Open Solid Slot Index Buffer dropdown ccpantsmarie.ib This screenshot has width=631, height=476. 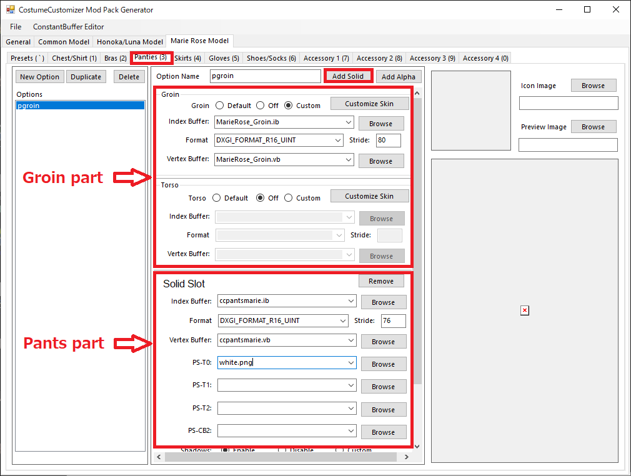(351, 300)
